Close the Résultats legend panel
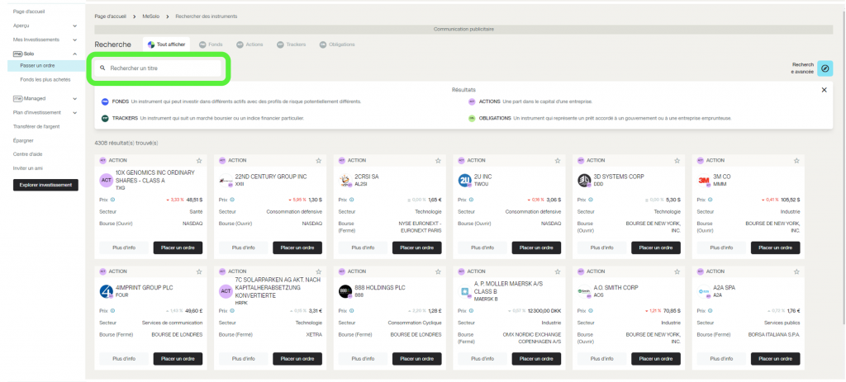This screenshot has height=382, width=846. click(824, 90)
